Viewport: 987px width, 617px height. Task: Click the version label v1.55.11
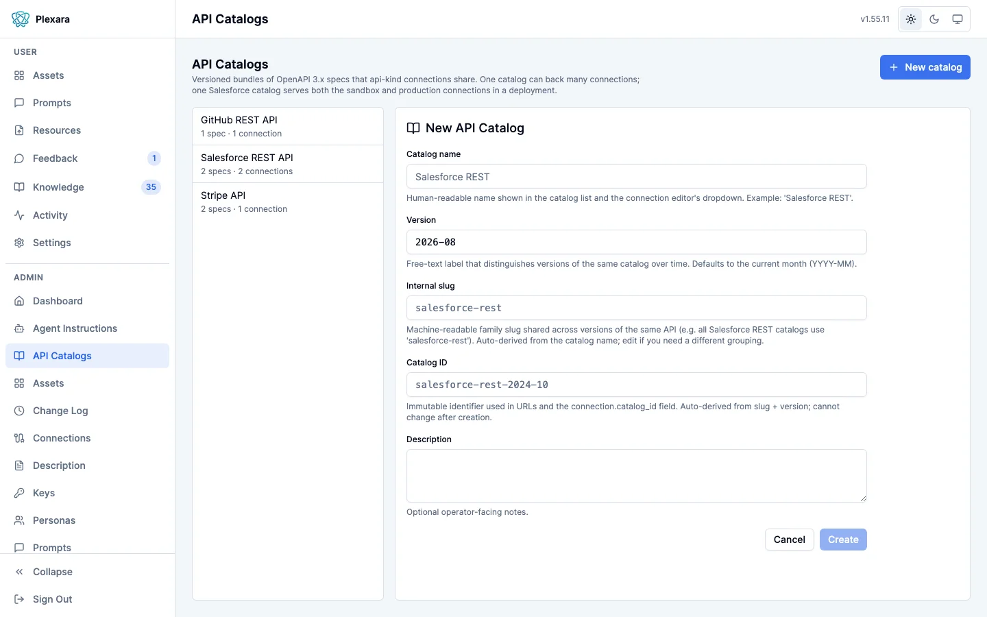tap(875, 19)
